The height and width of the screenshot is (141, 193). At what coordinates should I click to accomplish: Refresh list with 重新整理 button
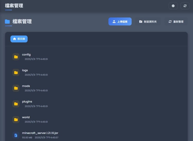coord(176,22)
